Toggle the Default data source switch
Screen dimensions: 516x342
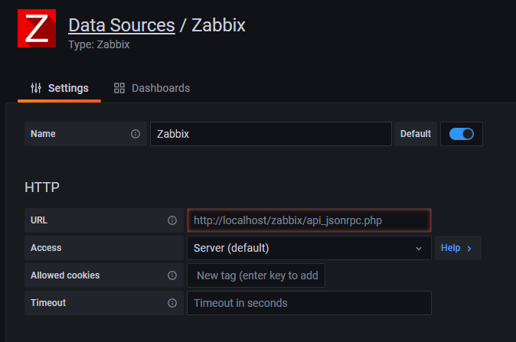462,134
